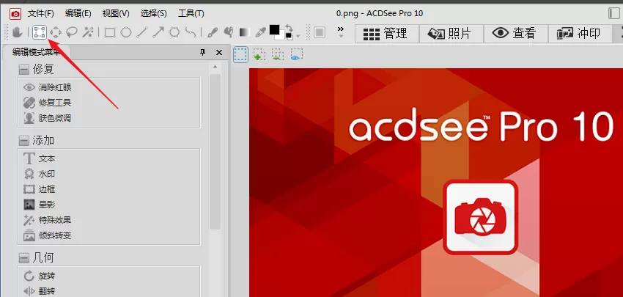Expand the toolbar overflow chevron
This screenshot has height=297, width=623.
[341, 29]
